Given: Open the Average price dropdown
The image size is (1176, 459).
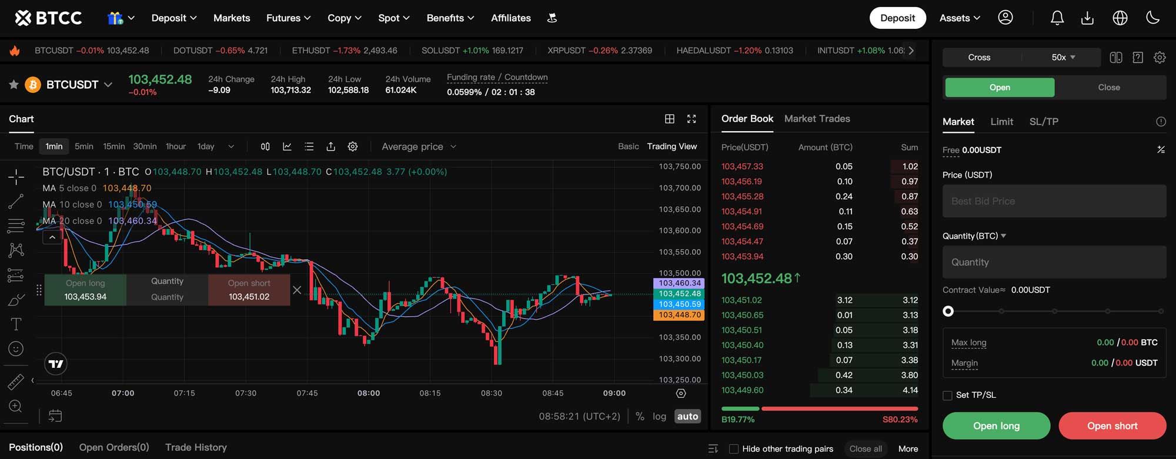Looking at the screenshot, I should (419, 146).
